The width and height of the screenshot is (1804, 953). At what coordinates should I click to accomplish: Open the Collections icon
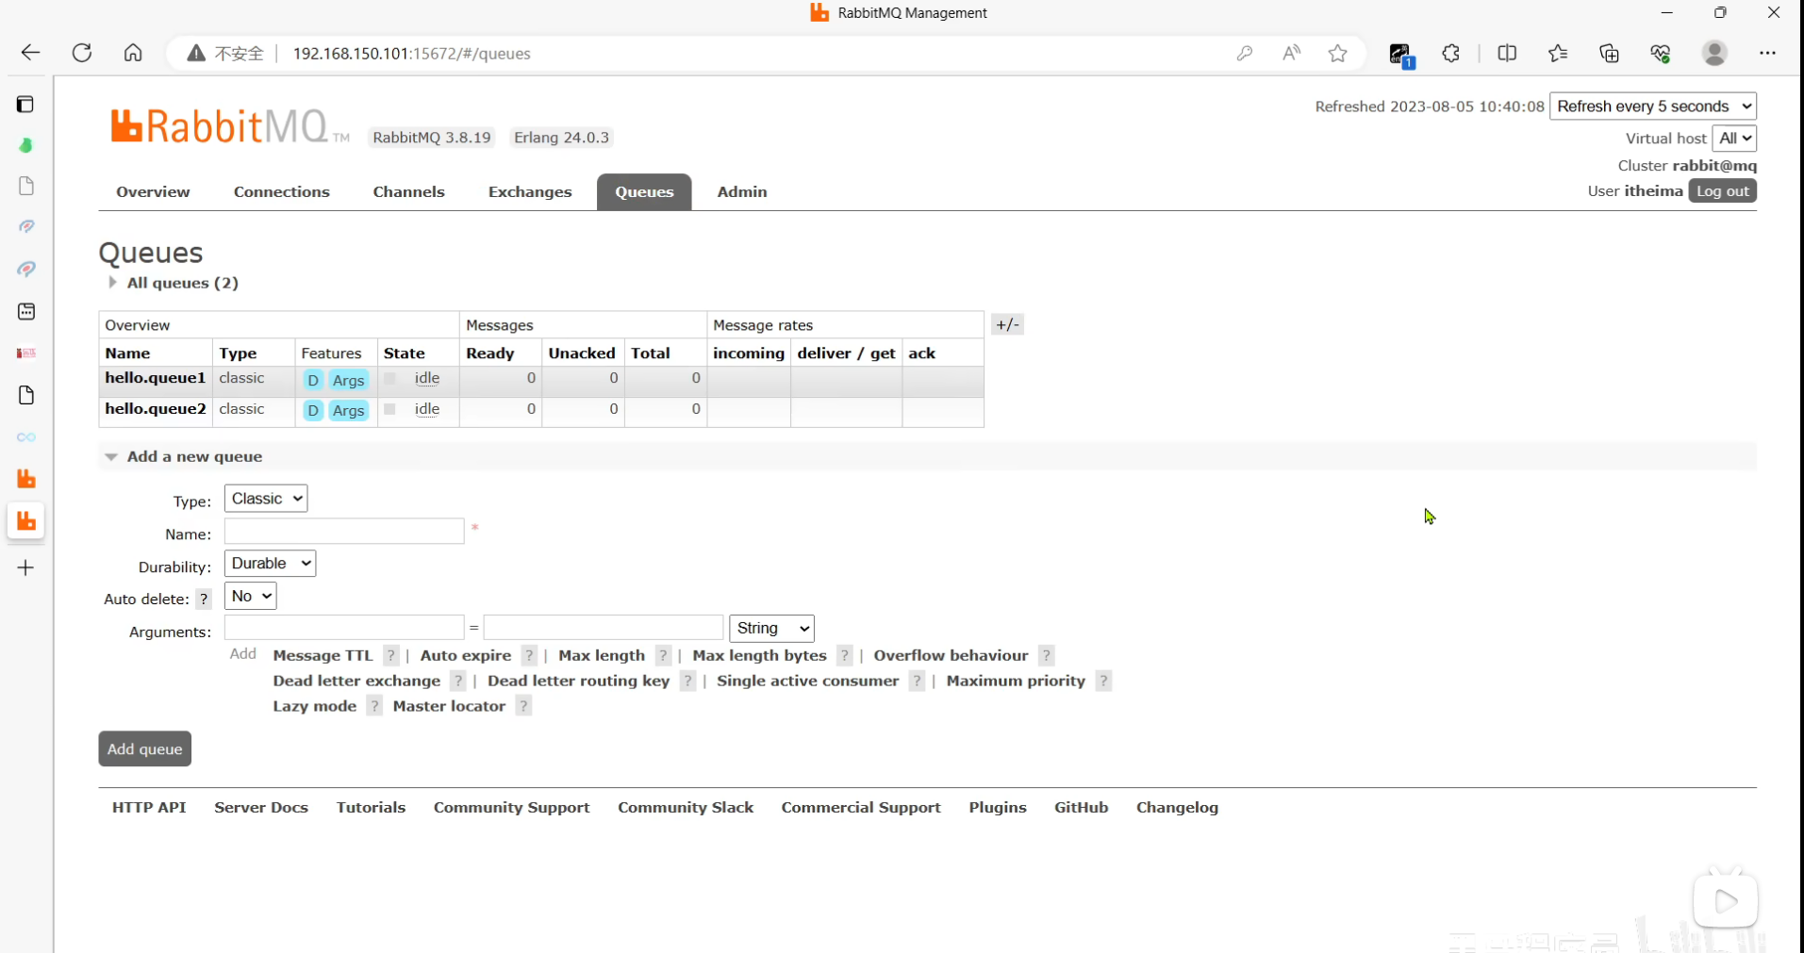1609,54
